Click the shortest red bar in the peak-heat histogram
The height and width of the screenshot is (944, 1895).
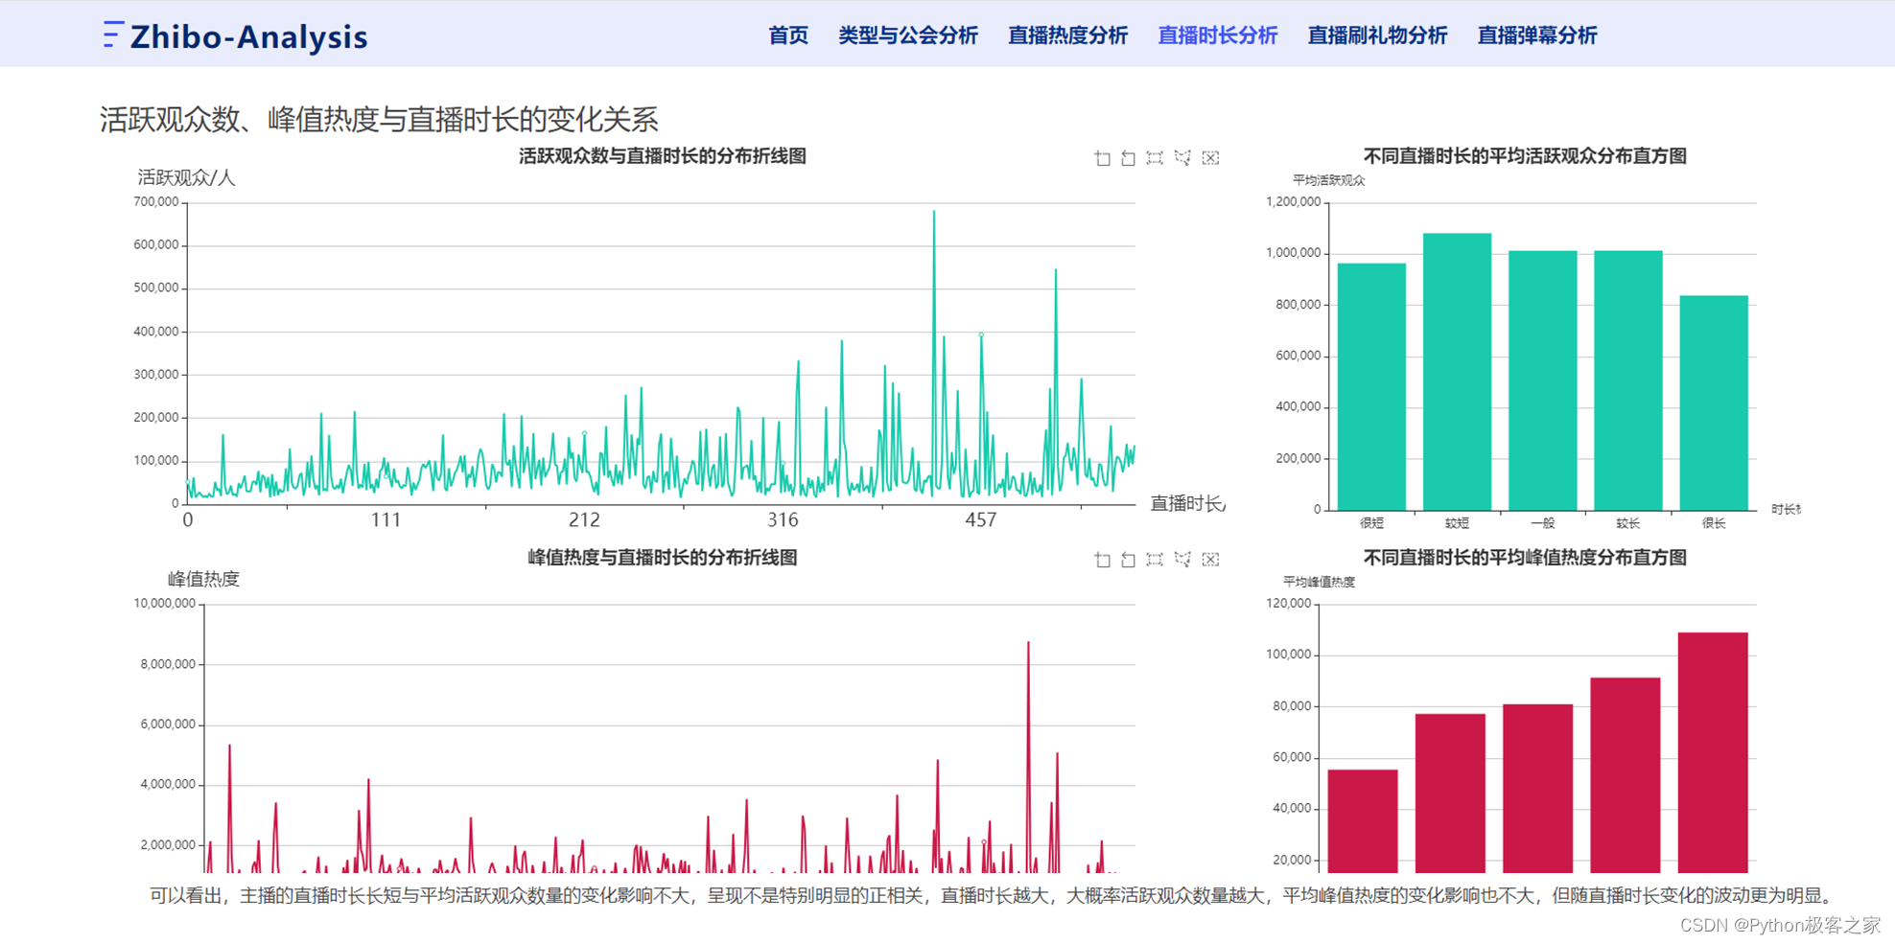coord(1363,820)
